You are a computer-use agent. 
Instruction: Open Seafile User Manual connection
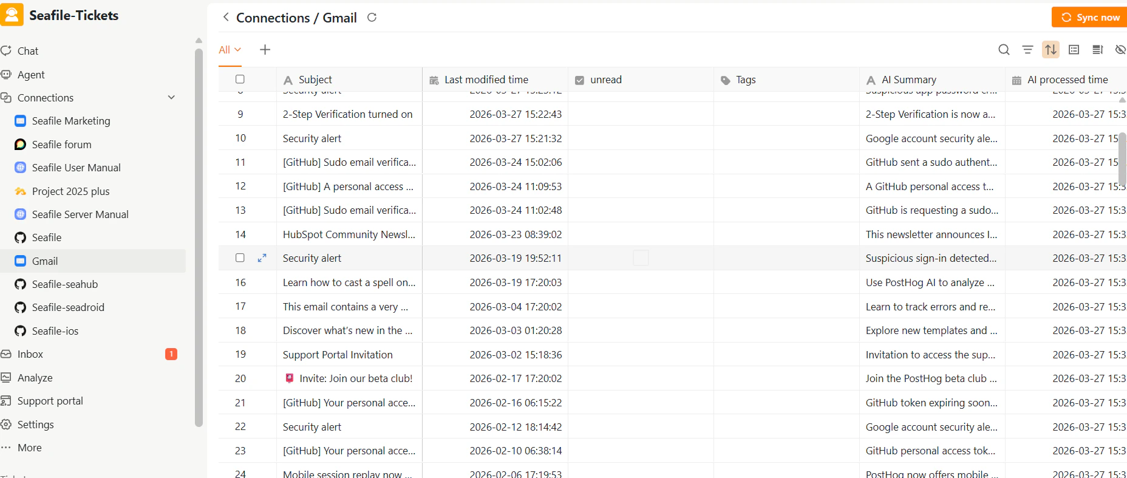coord(77,168)
